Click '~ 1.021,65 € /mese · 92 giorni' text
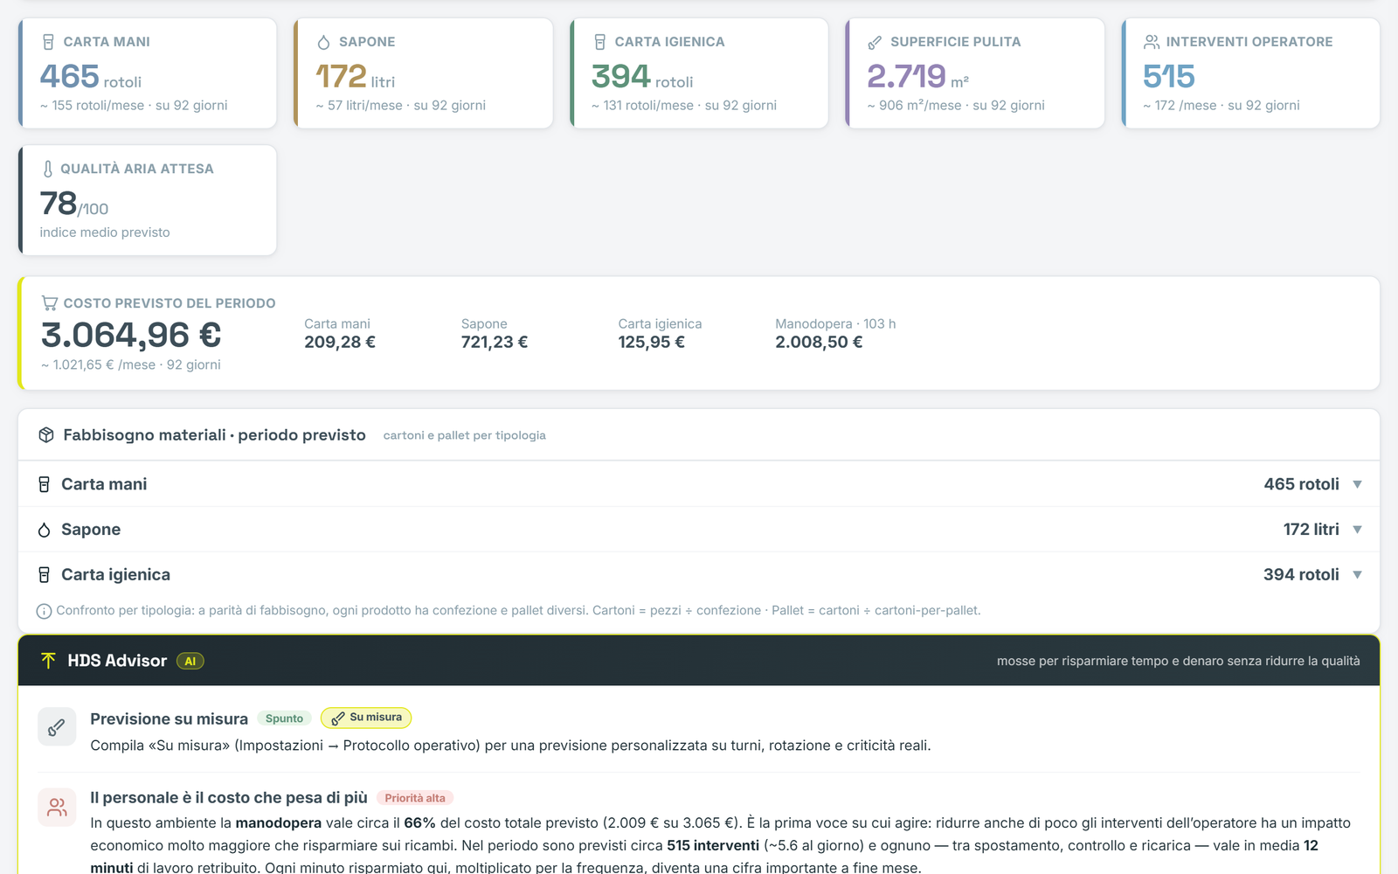This screenshot has width=1398, height=874. pos(131,365)
